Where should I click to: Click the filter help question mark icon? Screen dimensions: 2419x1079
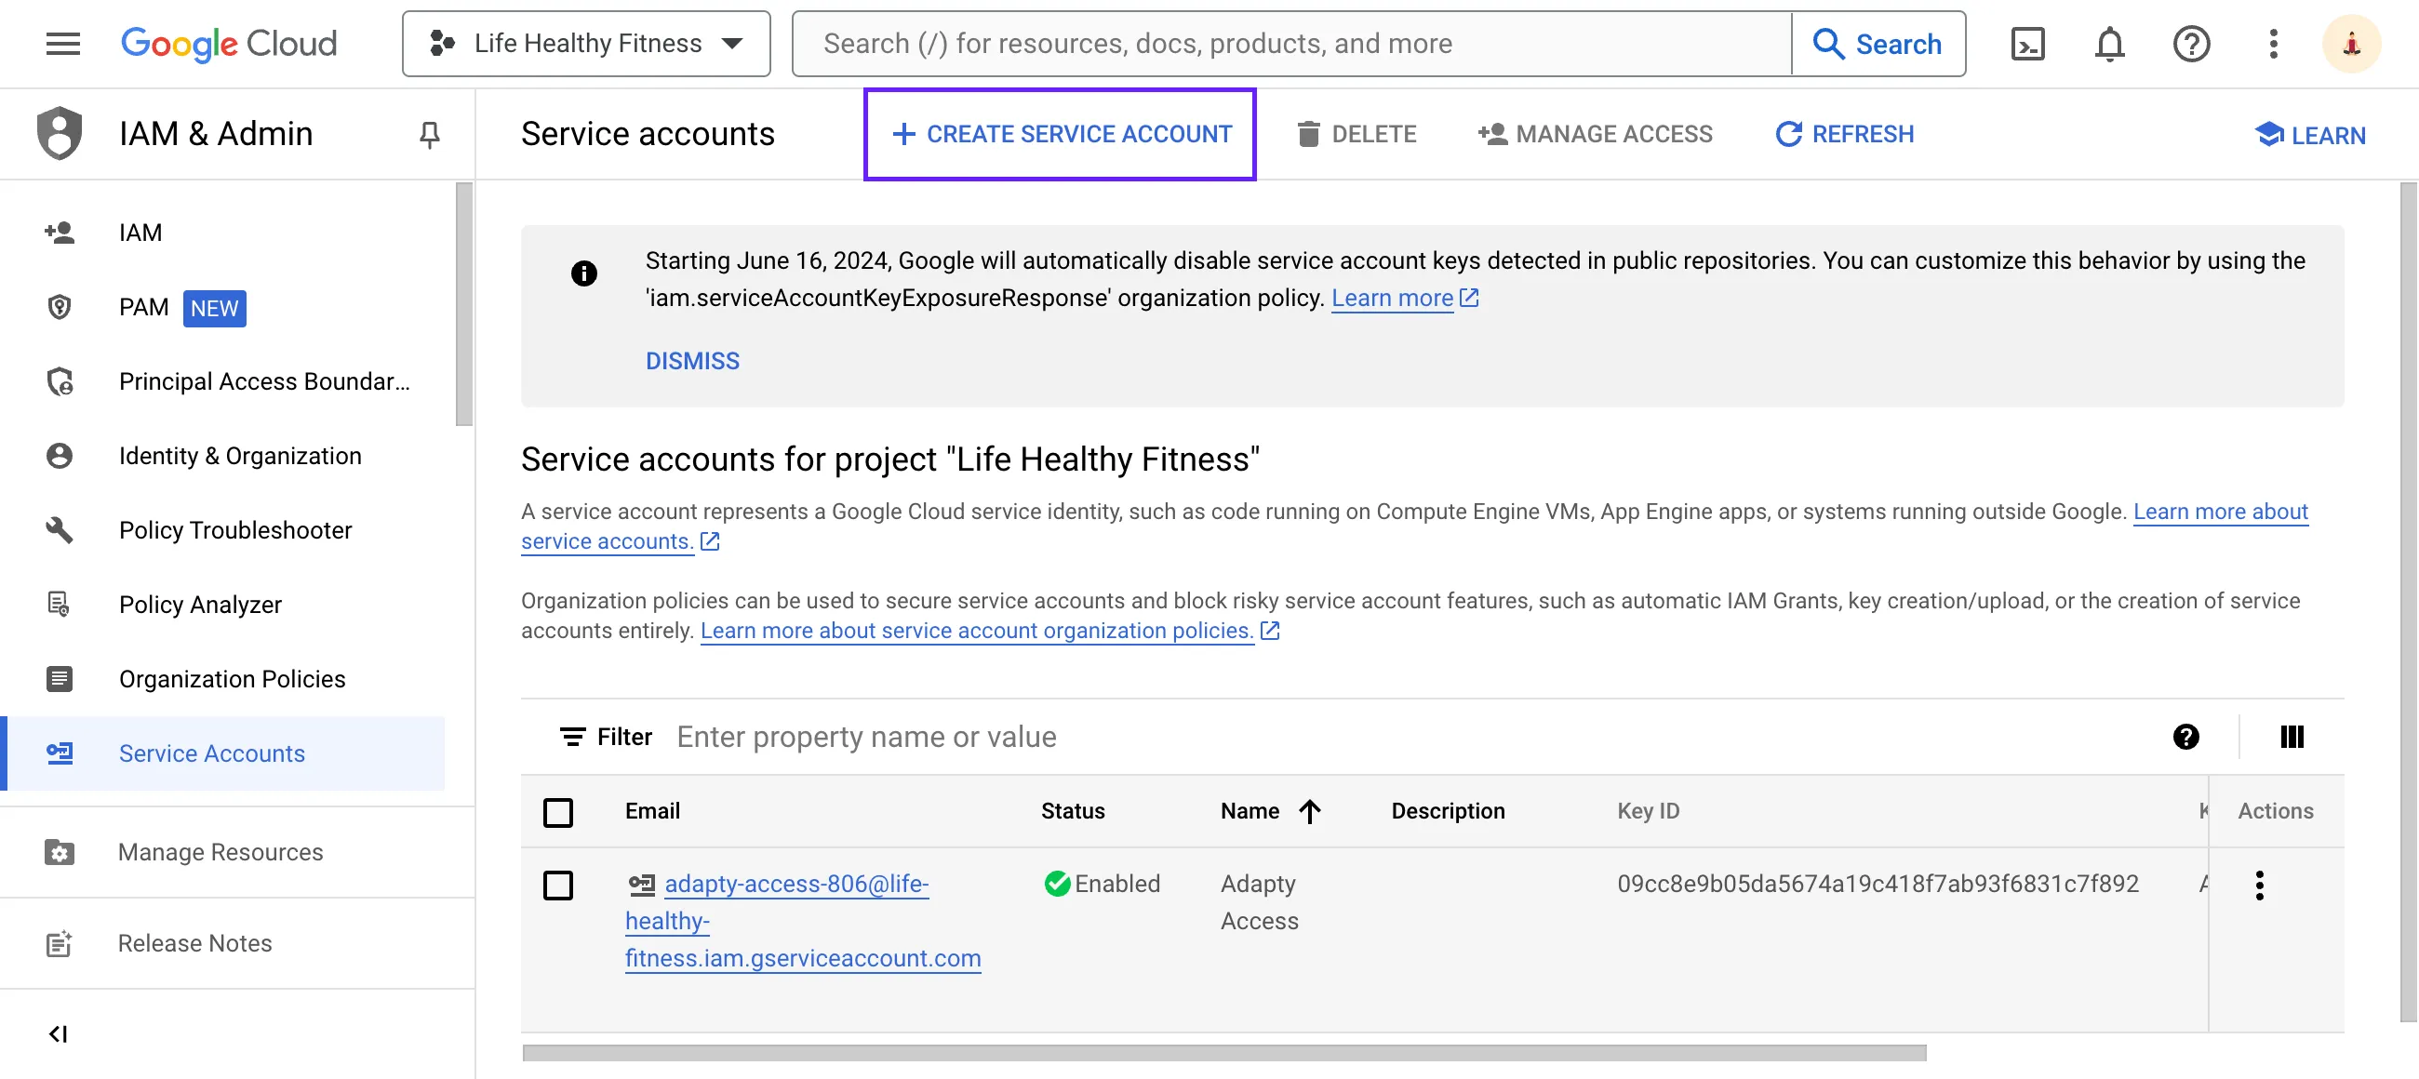(x=2187, y=737)
